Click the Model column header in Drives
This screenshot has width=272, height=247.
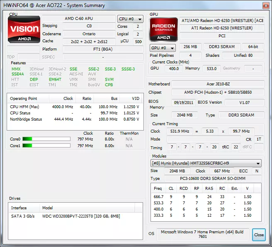87,208
